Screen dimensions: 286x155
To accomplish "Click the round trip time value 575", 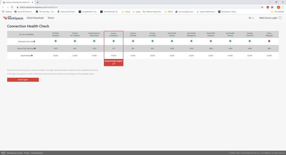I will 113,49.
